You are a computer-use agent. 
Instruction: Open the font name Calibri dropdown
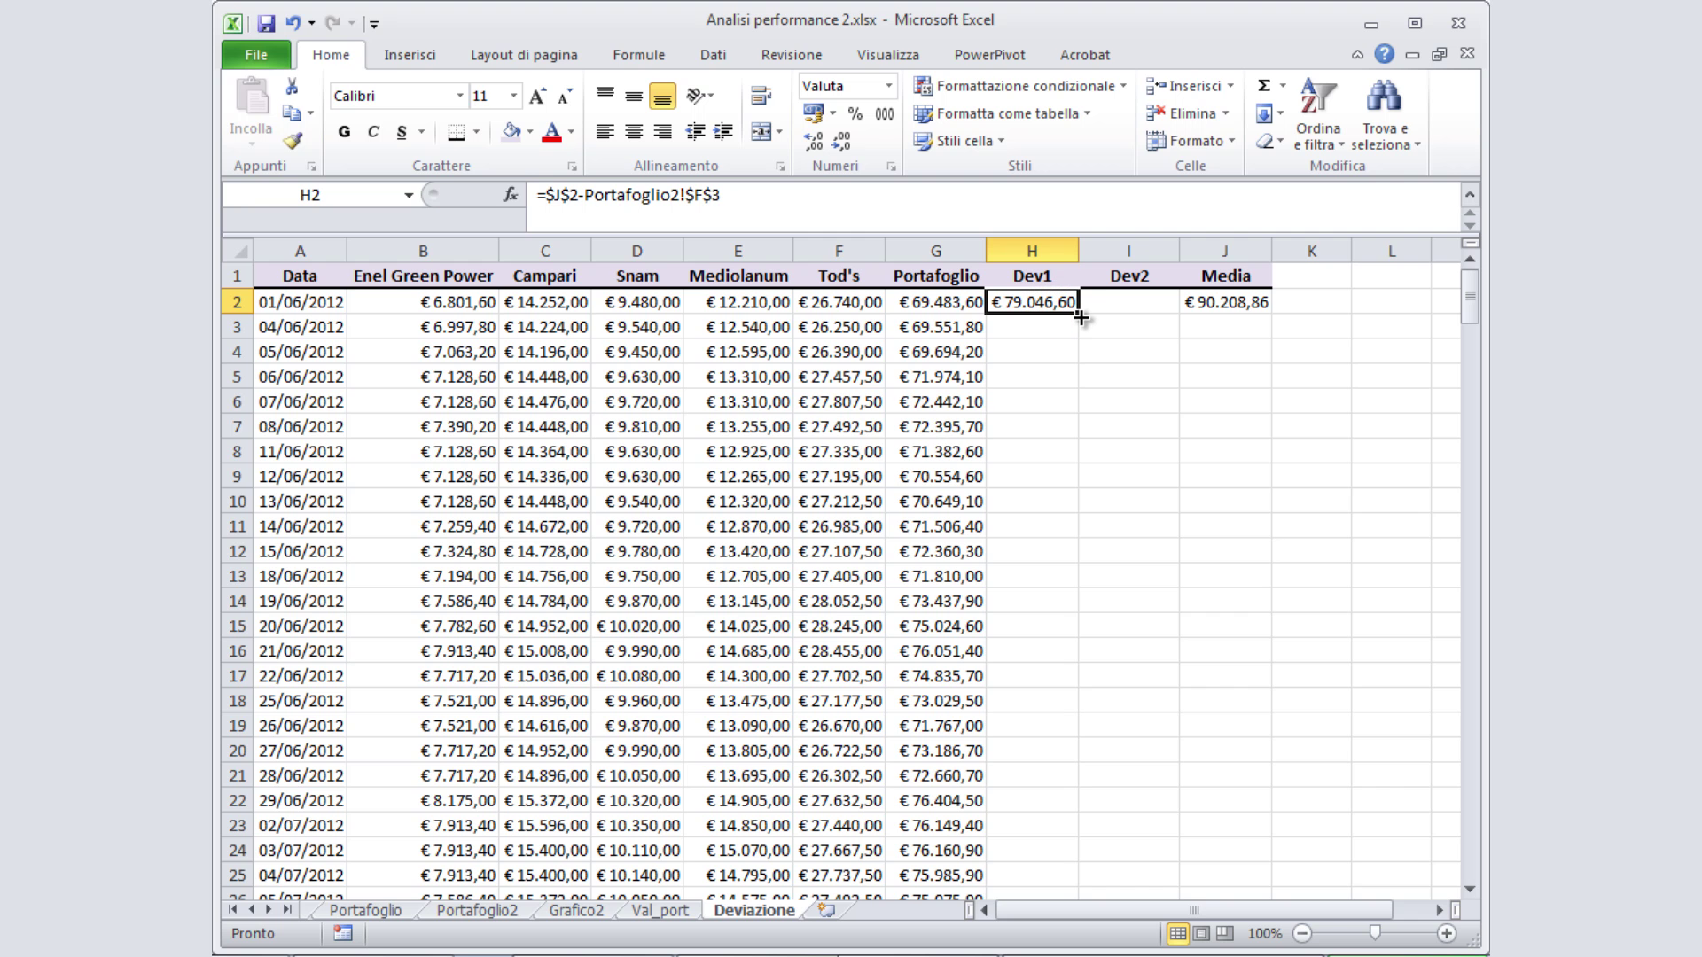[459, 96]
